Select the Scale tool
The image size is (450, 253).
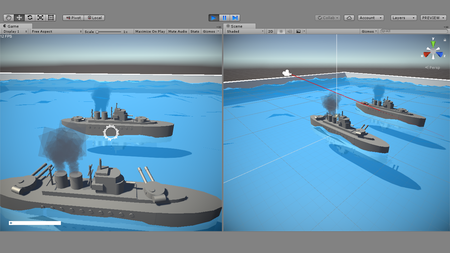pos(40,18)
